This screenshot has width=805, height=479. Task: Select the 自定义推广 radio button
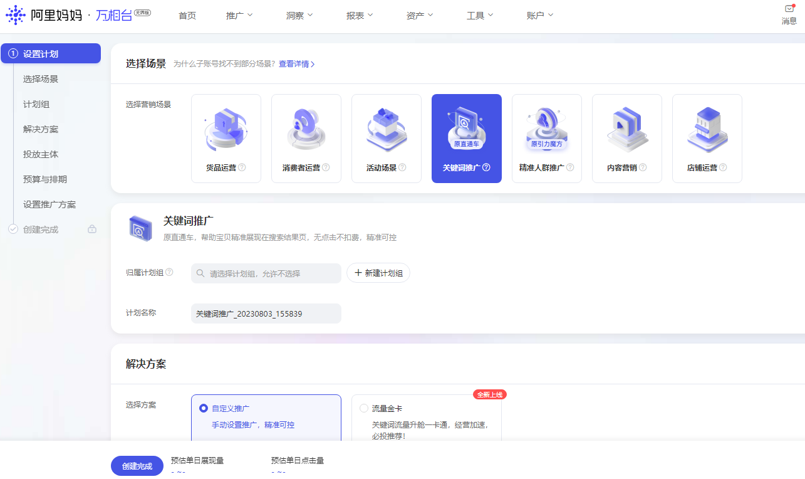(204, 408)
